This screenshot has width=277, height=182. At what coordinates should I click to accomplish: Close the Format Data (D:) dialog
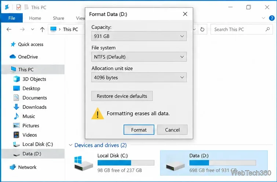point(185,14)
